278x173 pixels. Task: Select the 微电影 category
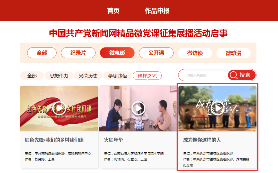(117, 53)
